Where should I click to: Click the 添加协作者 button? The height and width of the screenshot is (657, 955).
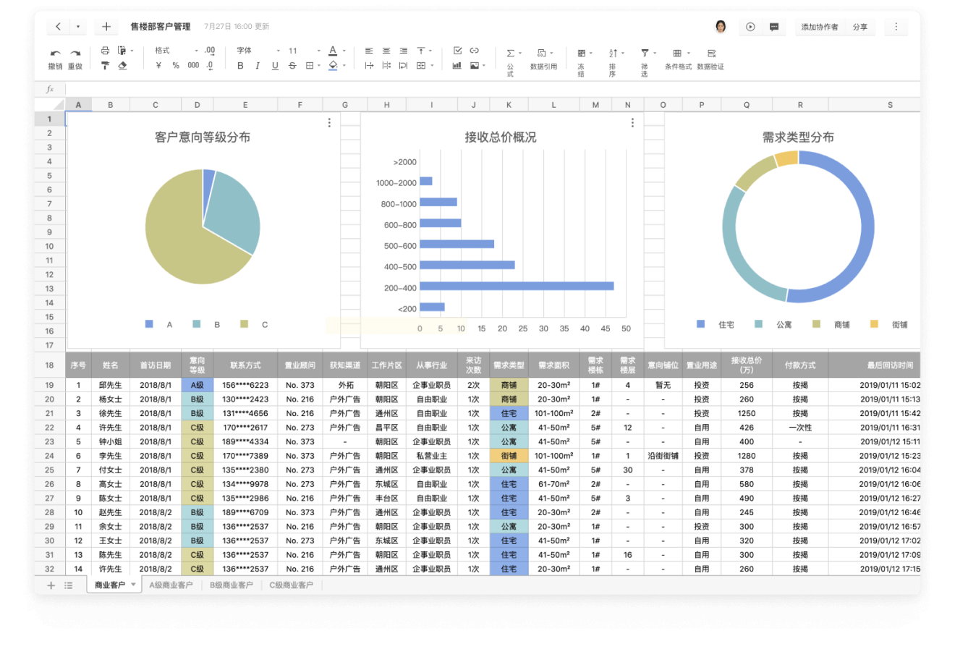820,27
